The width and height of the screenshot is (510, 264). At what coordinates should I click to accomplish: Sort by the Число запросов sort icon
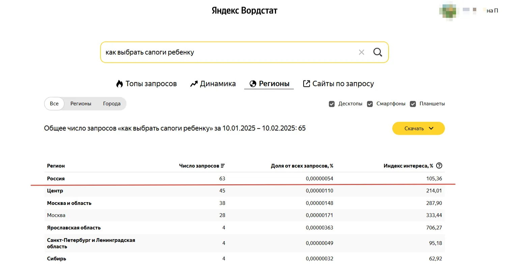(223, 166)
